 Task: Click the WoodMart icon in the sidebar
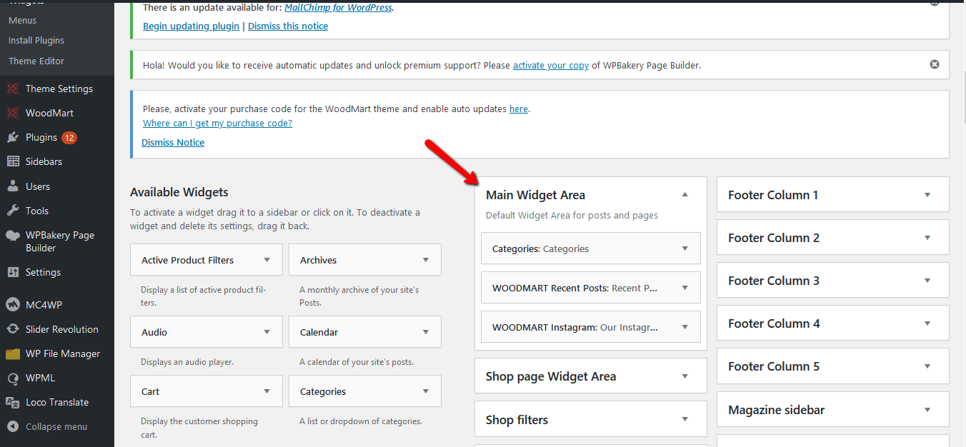click(x=12, y=113)
